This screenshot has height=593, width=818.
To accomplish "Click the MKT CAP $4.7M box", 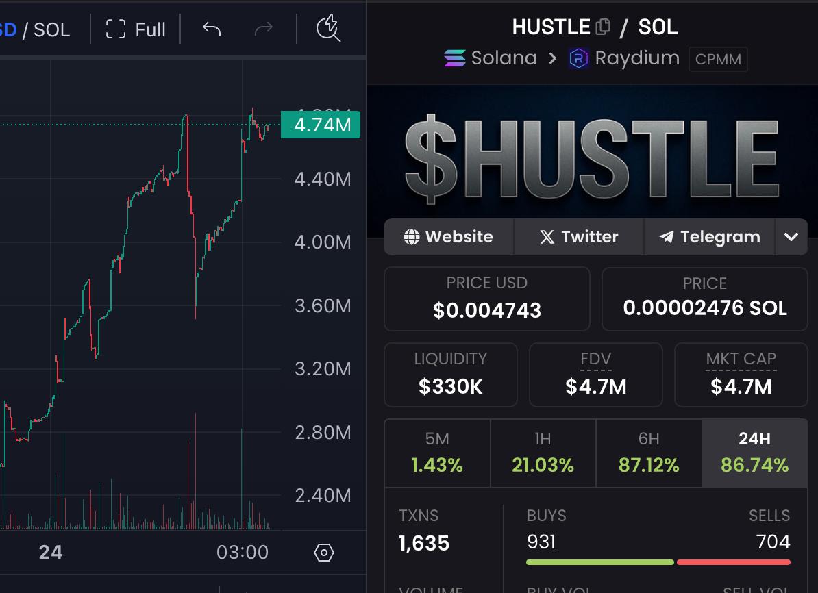I will (741, 375).
